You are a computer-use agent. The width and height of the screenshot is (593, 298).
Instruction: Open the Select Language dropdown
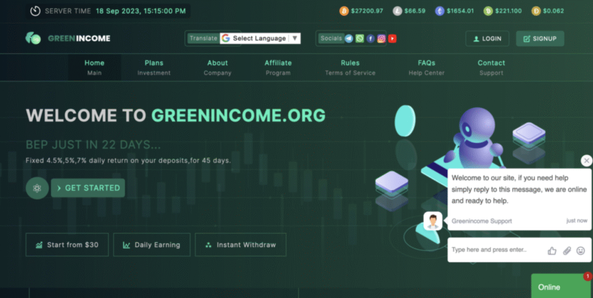(260, 38)
